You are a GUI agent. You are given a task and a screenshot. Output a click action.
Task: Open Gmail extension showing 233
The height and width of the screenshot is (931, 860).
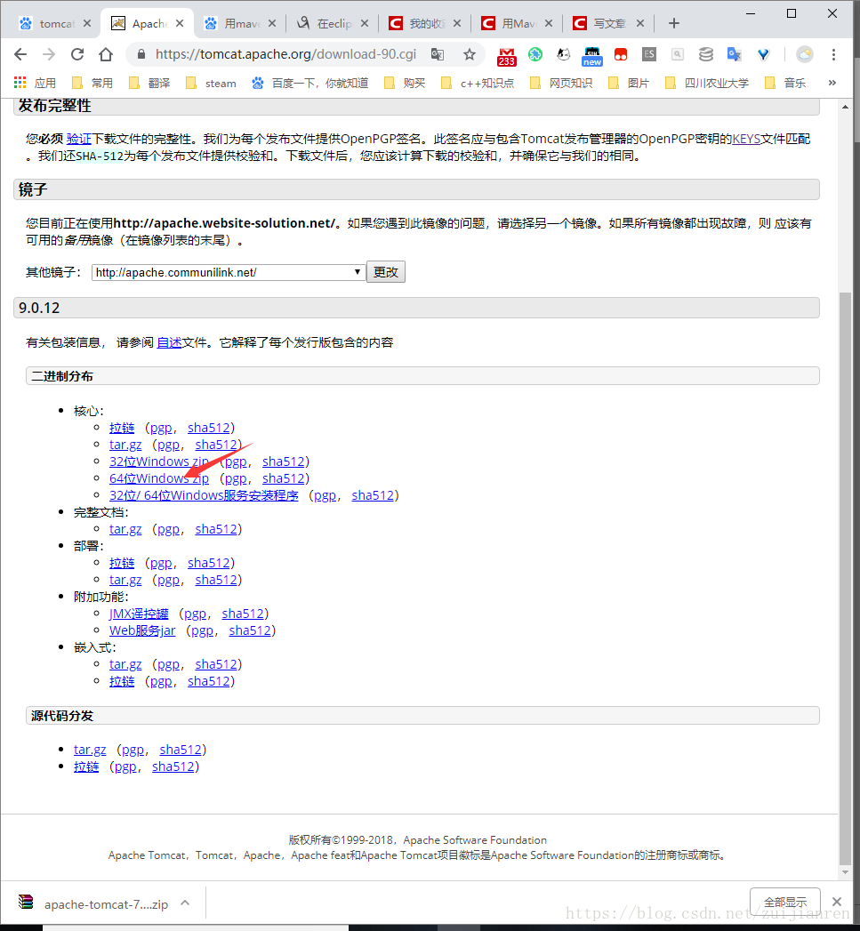tap(507, 56)
